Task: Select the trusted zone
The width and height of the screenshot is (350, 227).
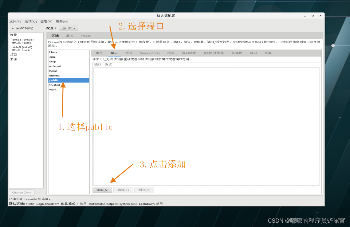Action: point(69,85)
